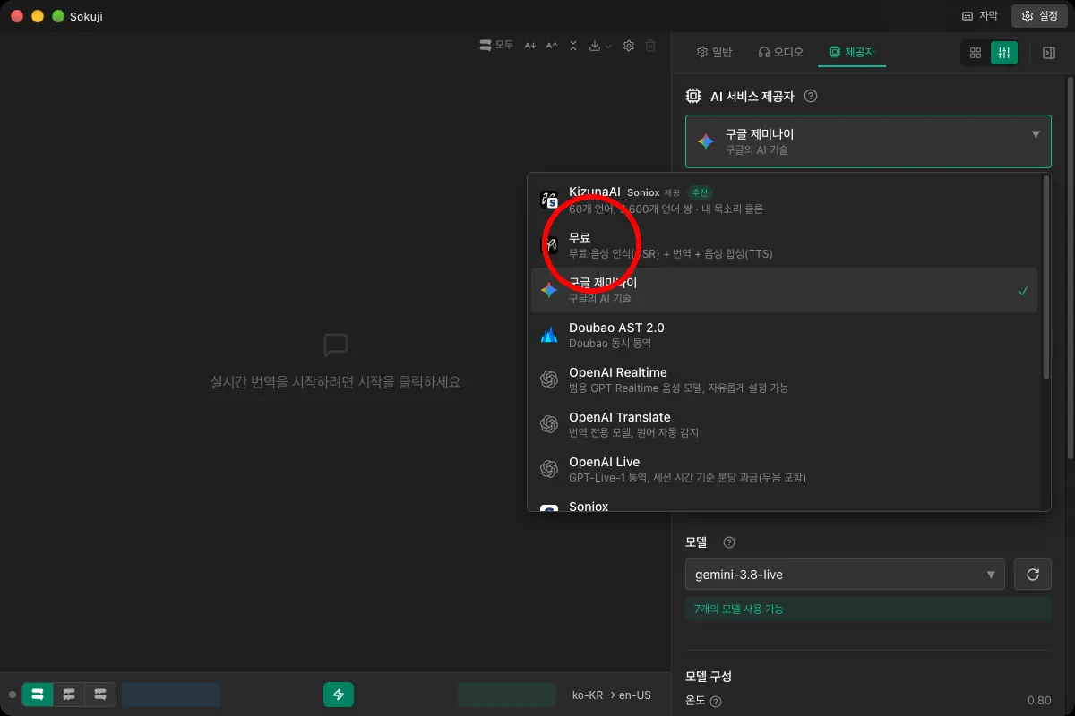1075x716 pixels.
Task: Select second conversation layout toggle
Action: click(69, 695)
